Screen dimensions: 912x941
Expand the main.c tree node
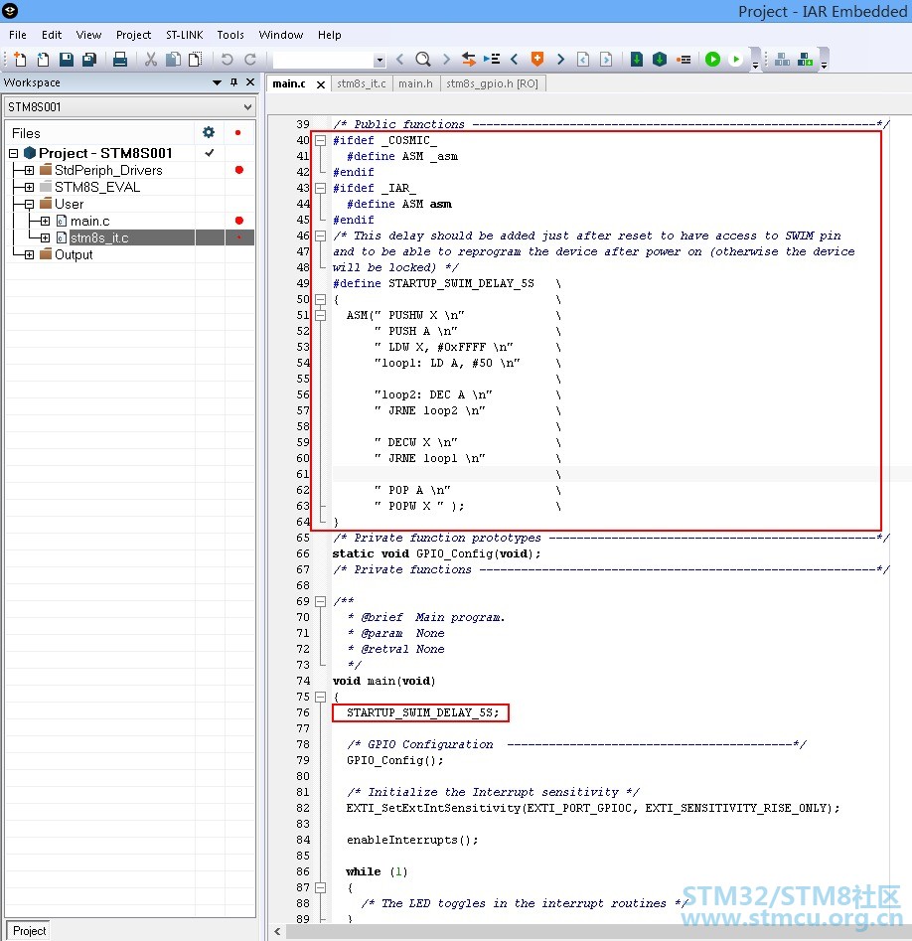pos(45,221)
